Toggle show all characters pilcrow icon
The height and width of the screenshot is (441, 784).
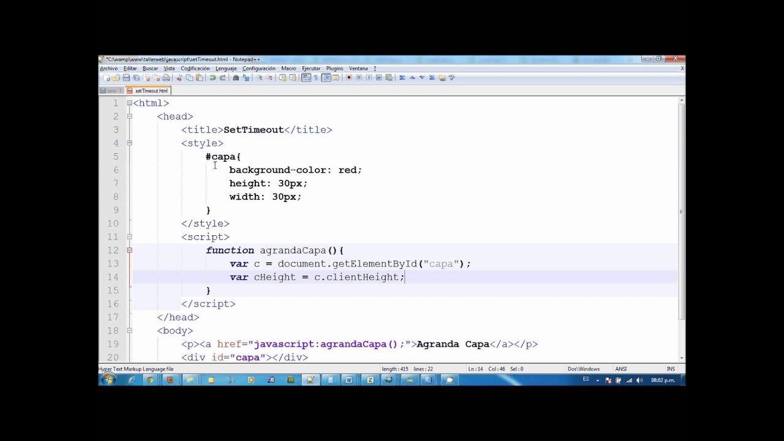(316, 78)
